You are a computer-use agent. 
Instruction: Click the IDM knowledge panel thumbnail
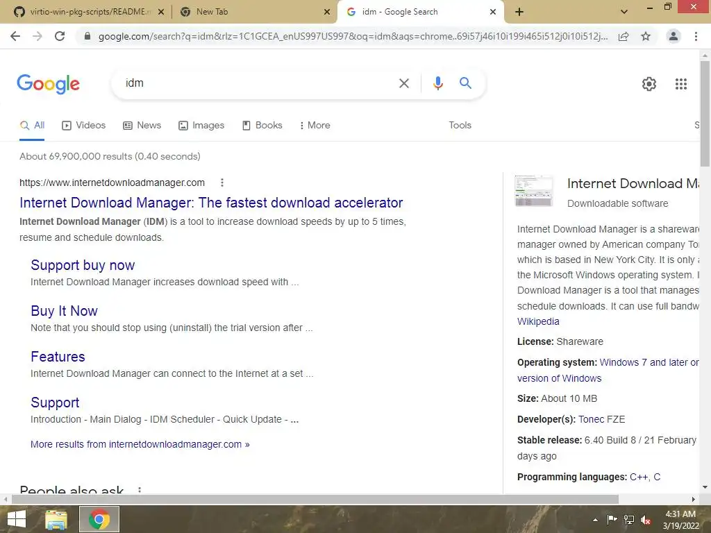click(x=534, y=191)
